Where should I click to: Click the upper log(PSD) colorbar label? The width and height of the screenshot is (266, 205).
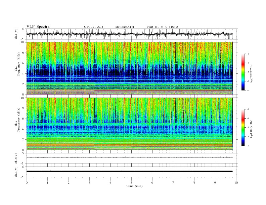(252, 73)
